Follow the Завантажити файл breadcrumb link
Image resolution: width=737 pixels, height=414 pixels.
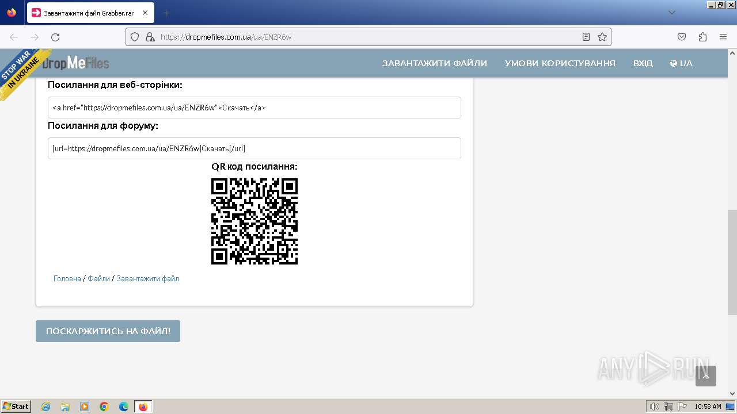click(147, 278)
